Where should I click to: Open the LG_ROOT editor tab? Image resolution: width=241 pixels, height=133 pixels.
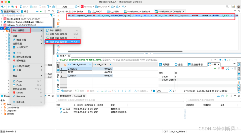tap(95, 12)
